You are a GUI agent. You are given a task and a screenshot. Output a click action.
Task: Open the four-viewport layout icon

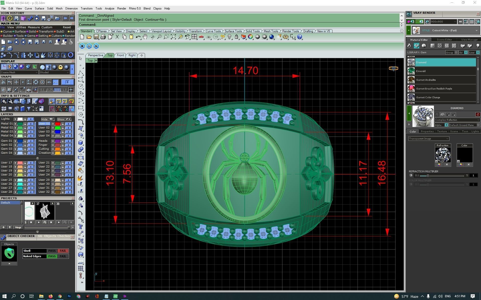pos(194,37)
